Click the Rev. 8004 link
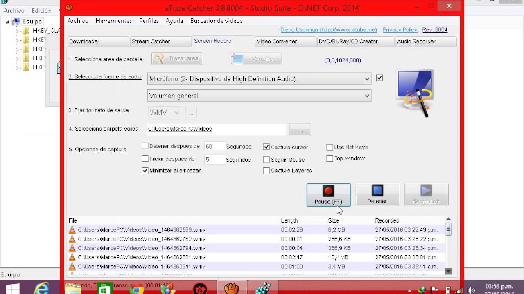 pyautogui.click(x=435, y=30)
